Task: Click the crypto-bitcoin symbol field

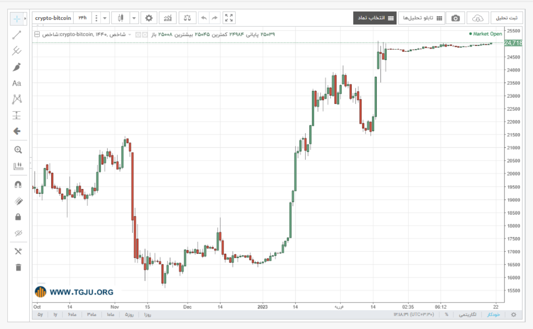Action: (x=53, y=18)
